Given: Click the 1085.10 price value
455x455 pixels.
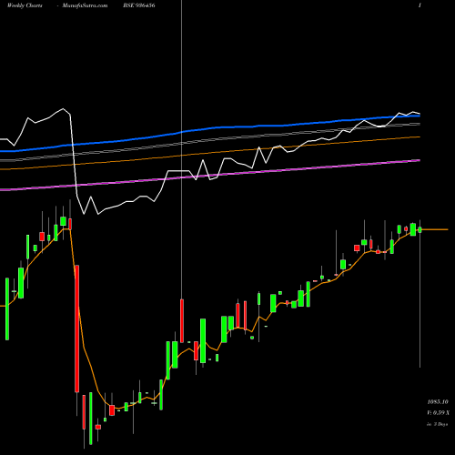Looking at the screenshot, I should point(438,402).
